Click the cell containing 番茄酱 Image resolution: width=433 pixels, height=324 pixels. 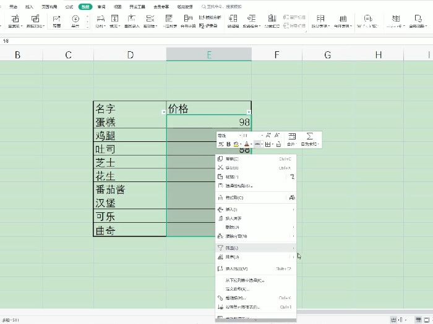coord(130,189)
